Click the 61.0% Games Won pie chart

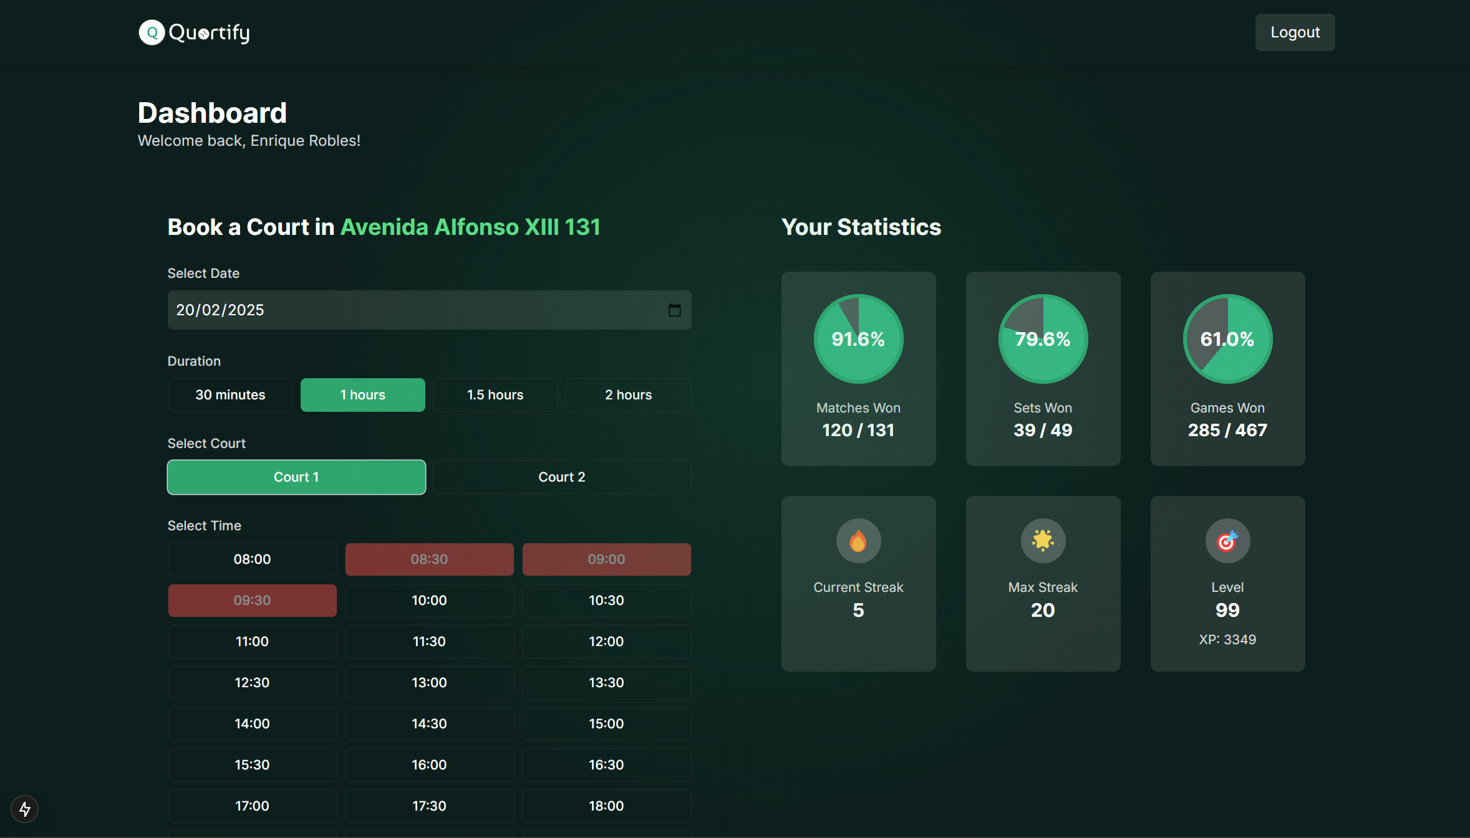click(x=1227, y=339)
